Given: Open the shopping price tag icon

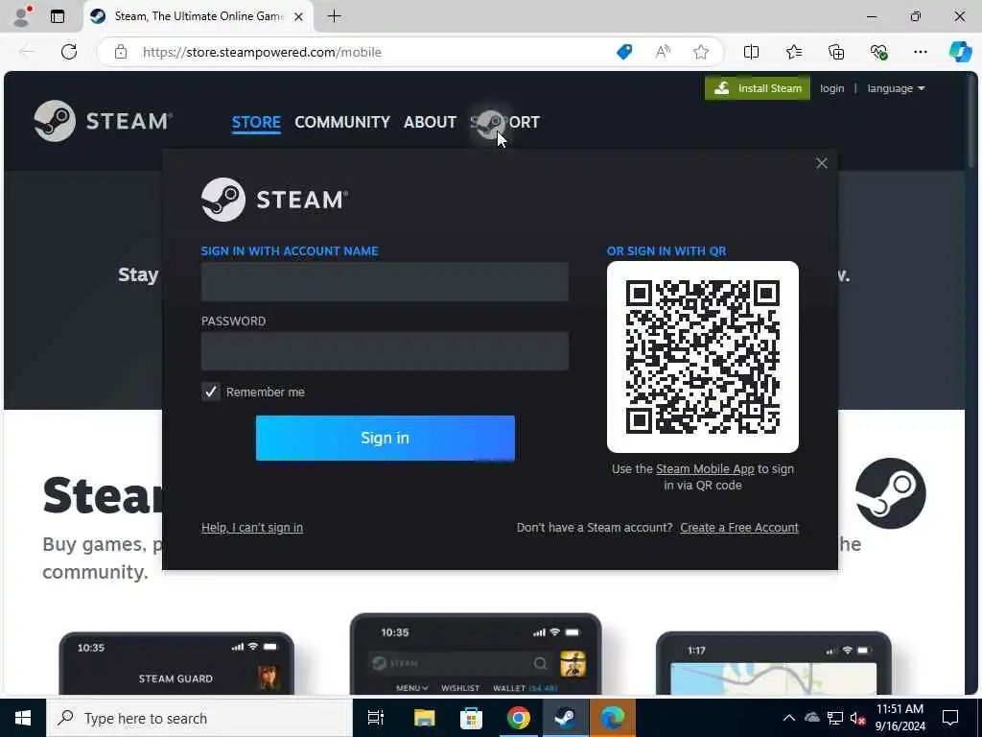Looking at the screenshot, I should [x=624, y=52].
